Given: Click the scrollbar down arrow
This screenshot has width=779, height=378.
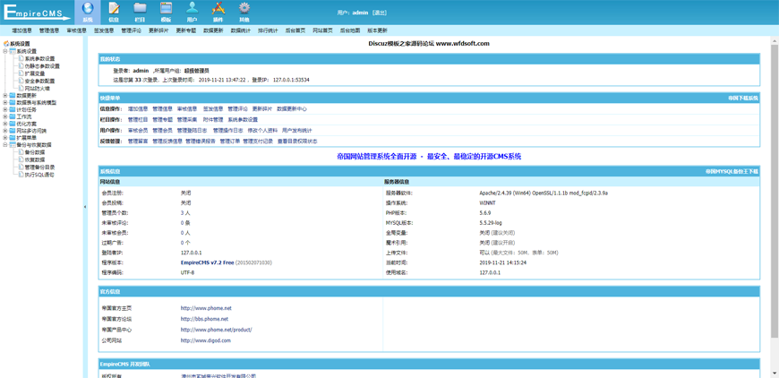Looking at the screenshot, I should pyautogui.click(x=775, y=374).
